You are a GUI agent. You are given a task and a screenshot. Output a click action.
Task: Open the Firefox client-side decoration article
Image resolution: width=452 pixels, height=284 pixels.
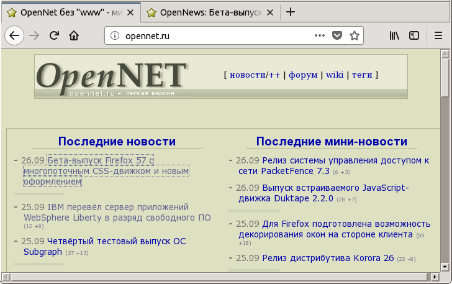[335, 229]
